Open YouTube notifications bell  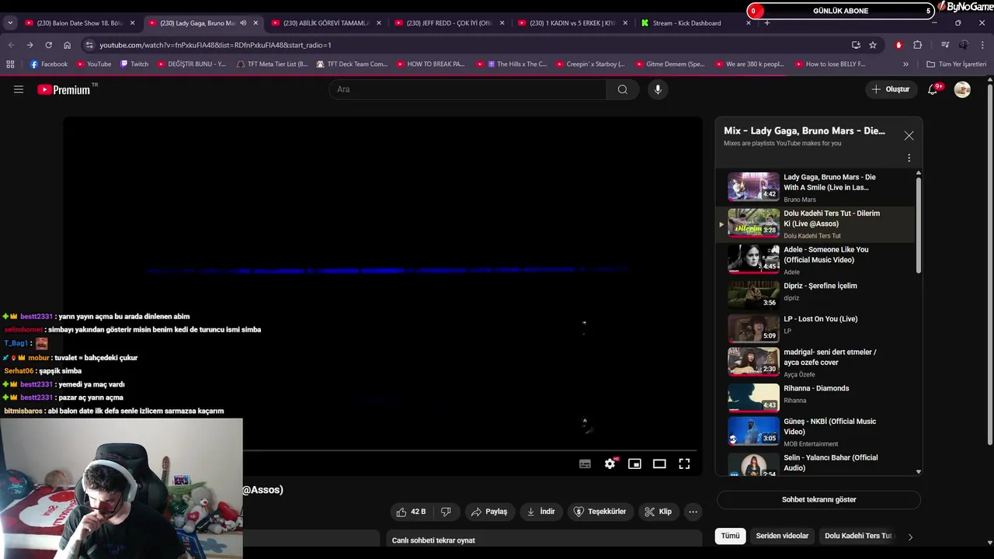[x=933, y=89]
